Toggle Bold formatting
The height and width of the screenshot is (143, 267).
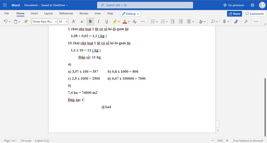tap(90, 21)
